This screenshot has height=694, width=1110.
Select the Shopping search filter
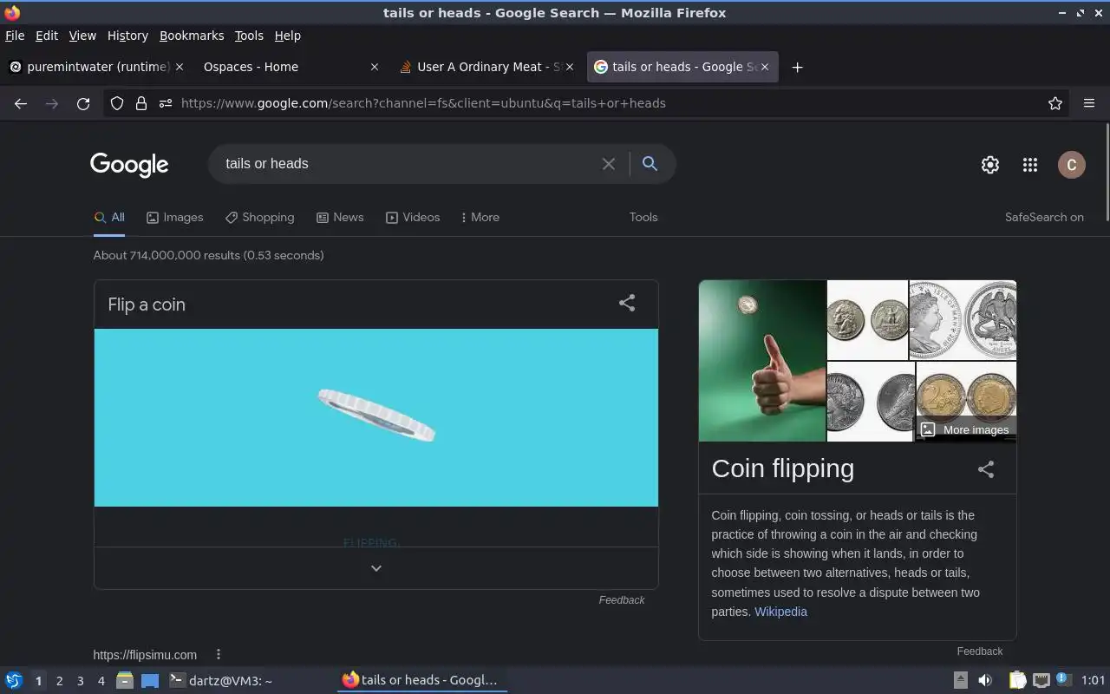click(x=259, y=217)
